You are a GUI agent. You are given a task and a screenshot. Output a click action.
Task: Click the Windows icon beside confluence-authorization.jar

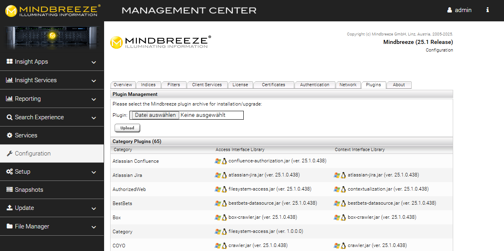[218, 161]
